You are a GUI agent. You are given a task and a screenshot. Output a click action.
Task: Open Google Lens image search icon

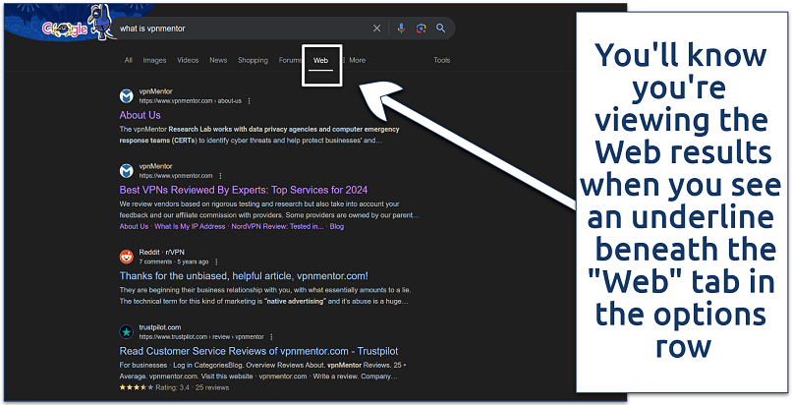click(x=422, y=29)
